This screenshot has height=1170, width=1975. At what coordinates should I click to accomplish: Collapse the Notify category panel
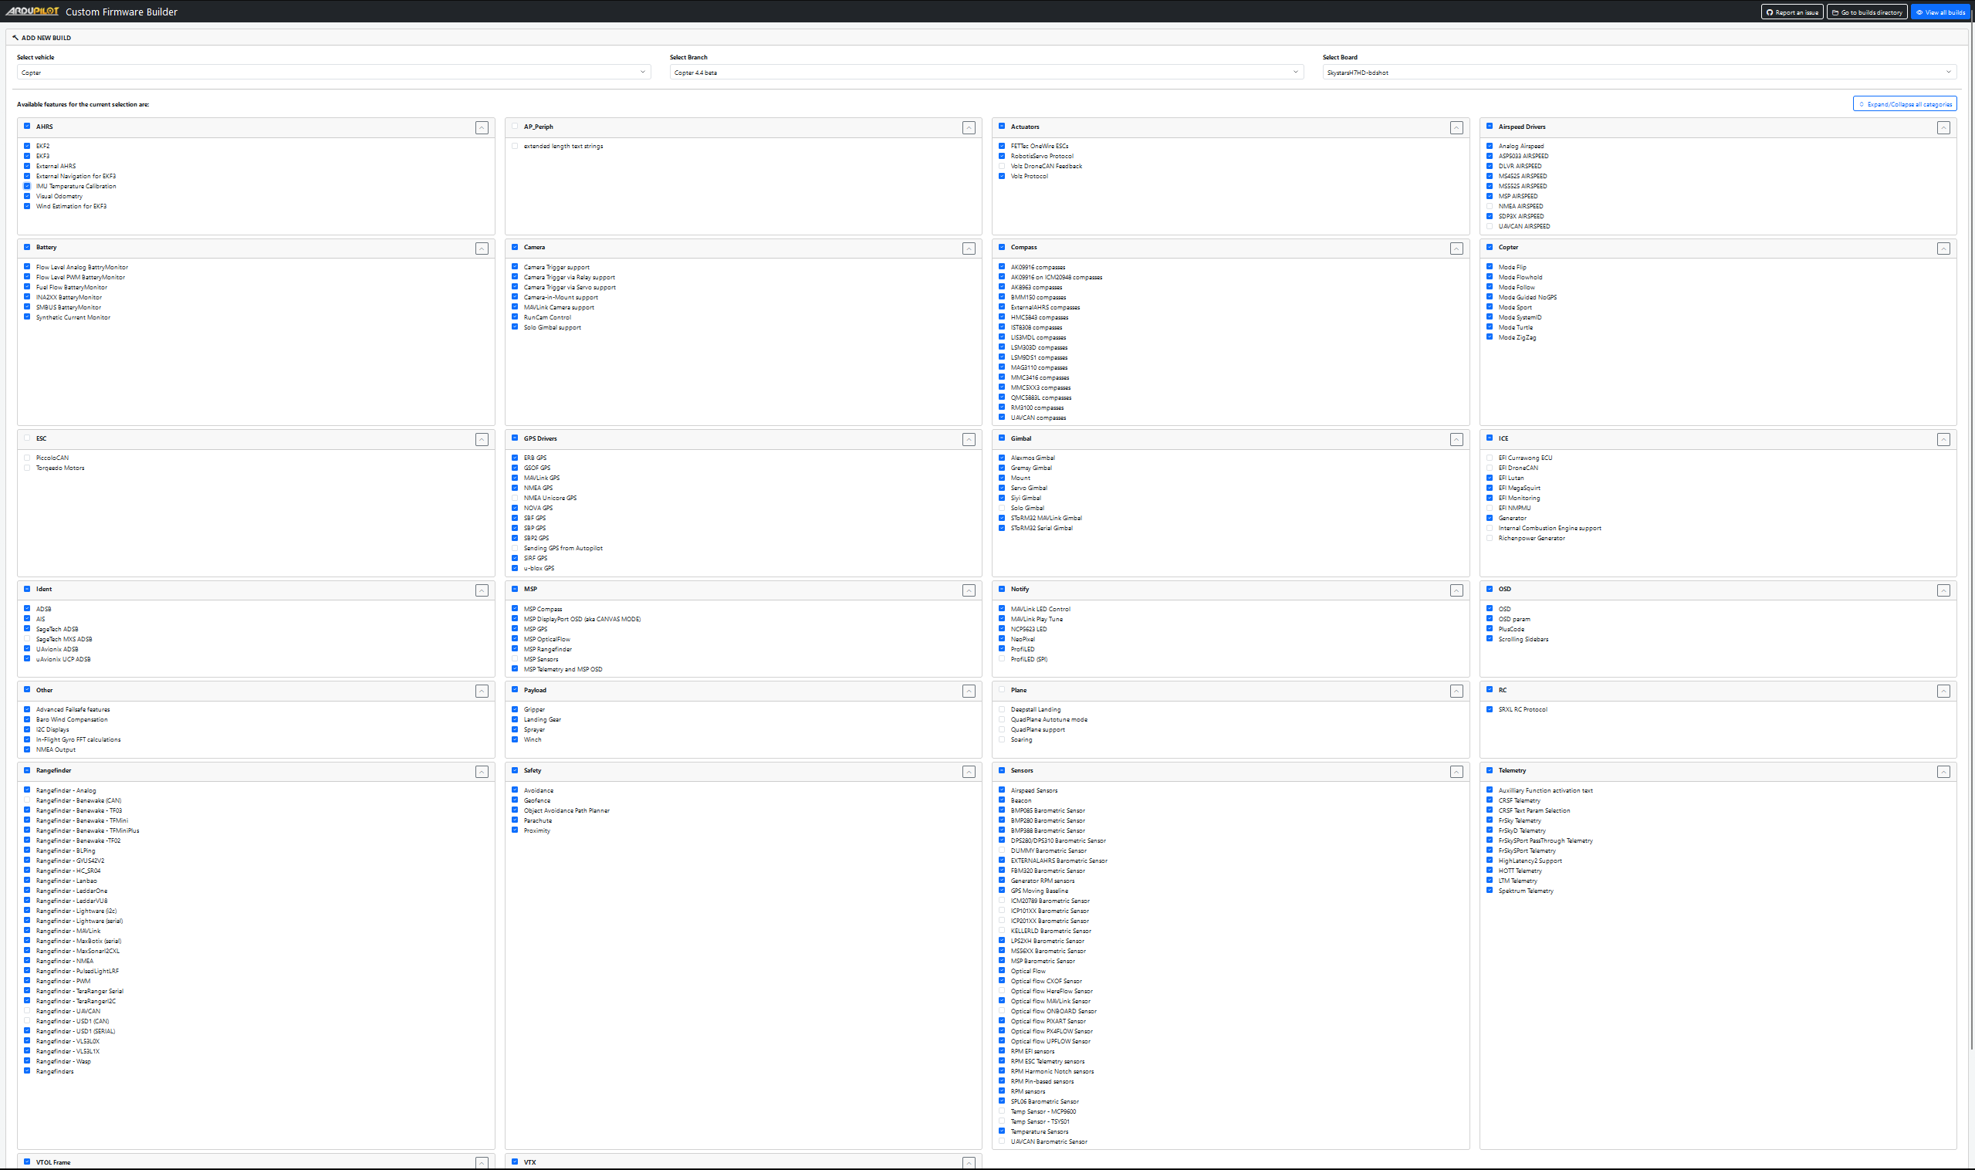pyautogui.click(x=1456, y=590)
